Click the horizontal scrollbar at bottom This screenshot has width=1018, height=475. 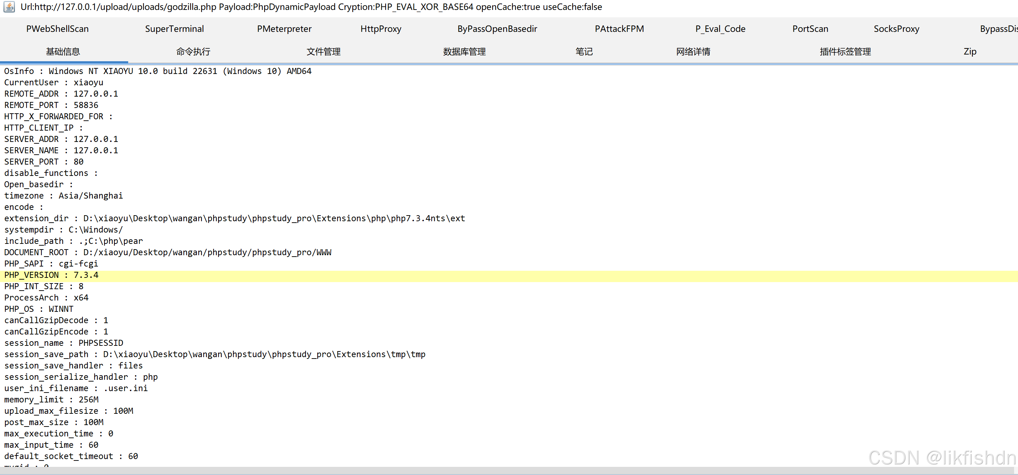click(509, 471)
